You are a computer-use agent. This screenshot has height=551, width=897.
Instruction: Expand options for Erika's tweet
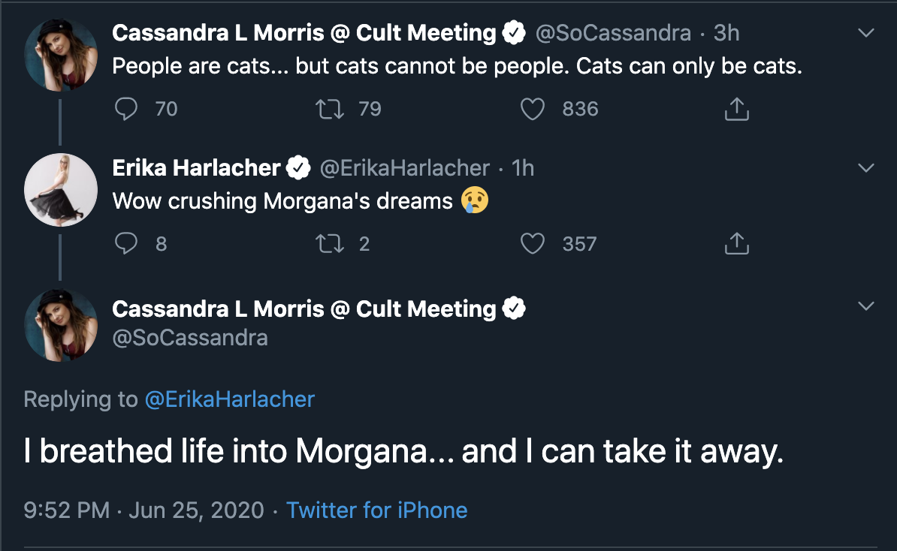(x=865, y=167)
